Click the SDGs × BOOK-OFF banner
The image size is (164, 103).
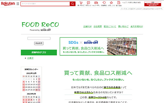pyautogui.click(x=98, y=46)
